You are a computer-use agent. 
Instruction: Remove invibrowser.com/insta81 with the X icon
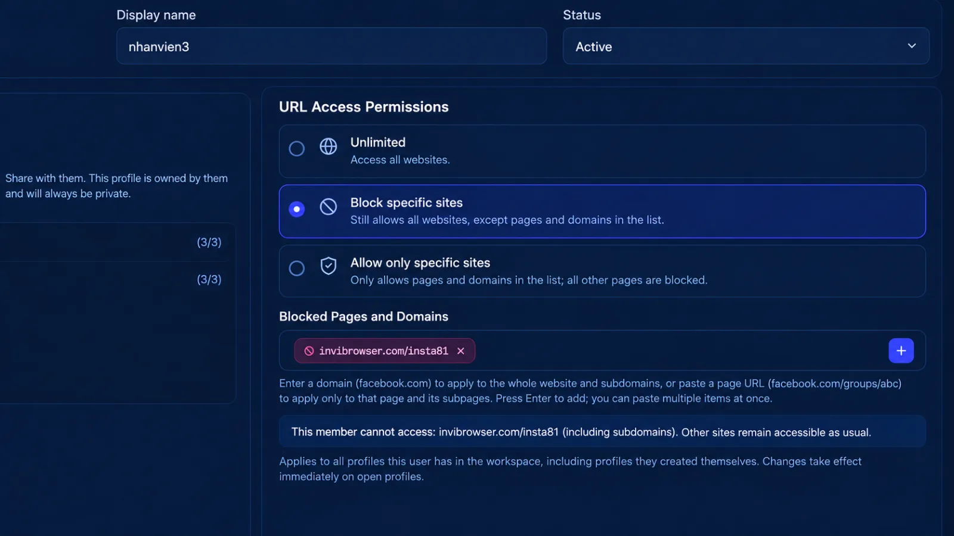(461, 351)
